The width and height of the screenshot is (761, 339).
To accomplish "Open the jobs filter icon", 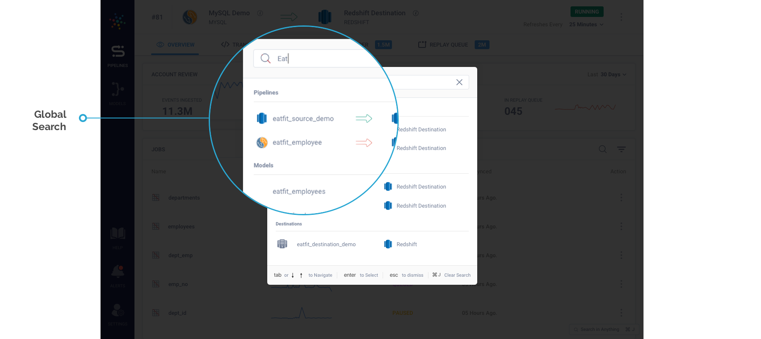I will (x=621, y=149).
